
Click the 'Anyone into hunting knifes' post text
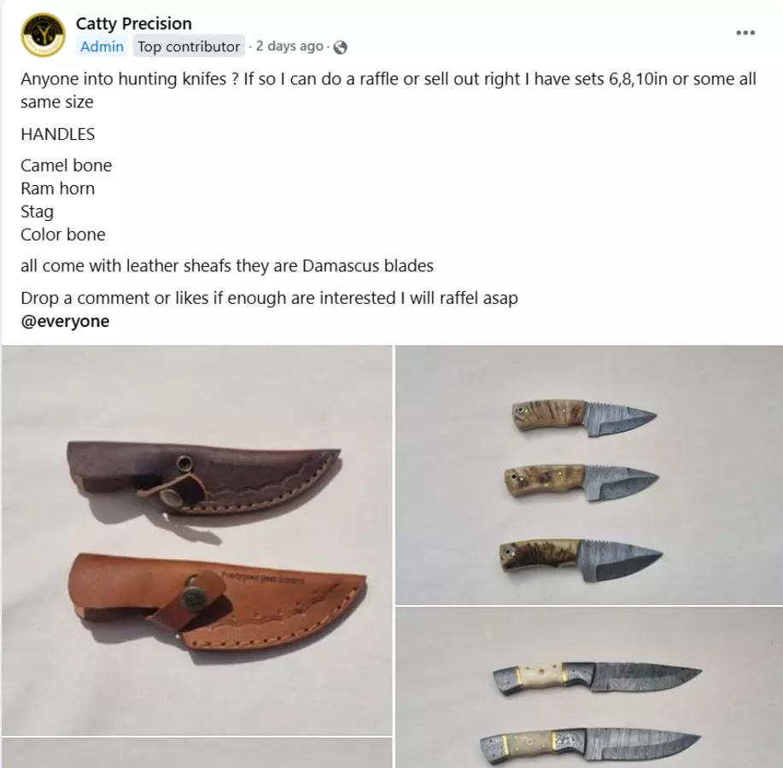click(388, 90)
